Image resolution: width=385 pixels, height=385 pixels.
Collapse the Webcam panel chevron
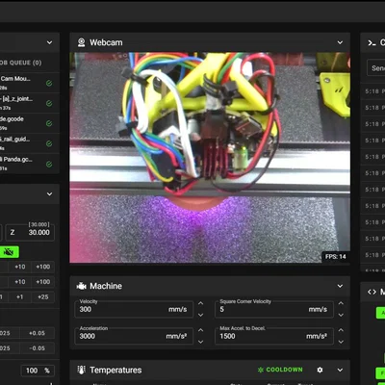[x=340, y=42]
